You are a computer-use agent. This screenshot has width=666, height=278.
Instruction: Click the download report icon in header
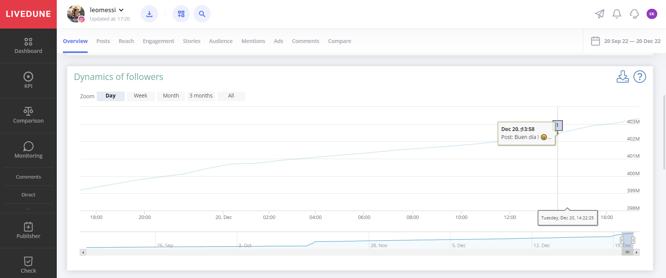pyautogui.click(x=149, y=14)
